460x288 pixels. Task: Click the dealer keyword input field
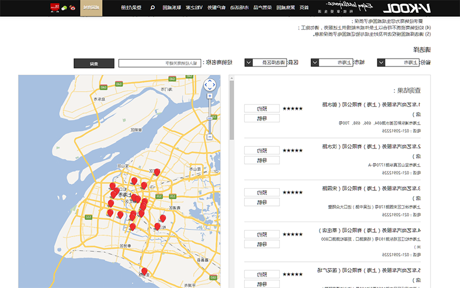(159, 63)
